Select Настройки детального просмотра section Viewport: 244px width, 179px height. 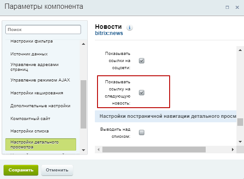tap(41, 144)
